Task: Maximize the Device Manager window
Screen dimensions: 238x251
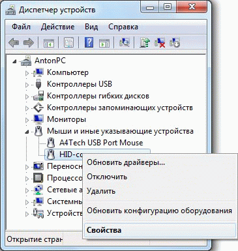Action: [x=168, y=7]
